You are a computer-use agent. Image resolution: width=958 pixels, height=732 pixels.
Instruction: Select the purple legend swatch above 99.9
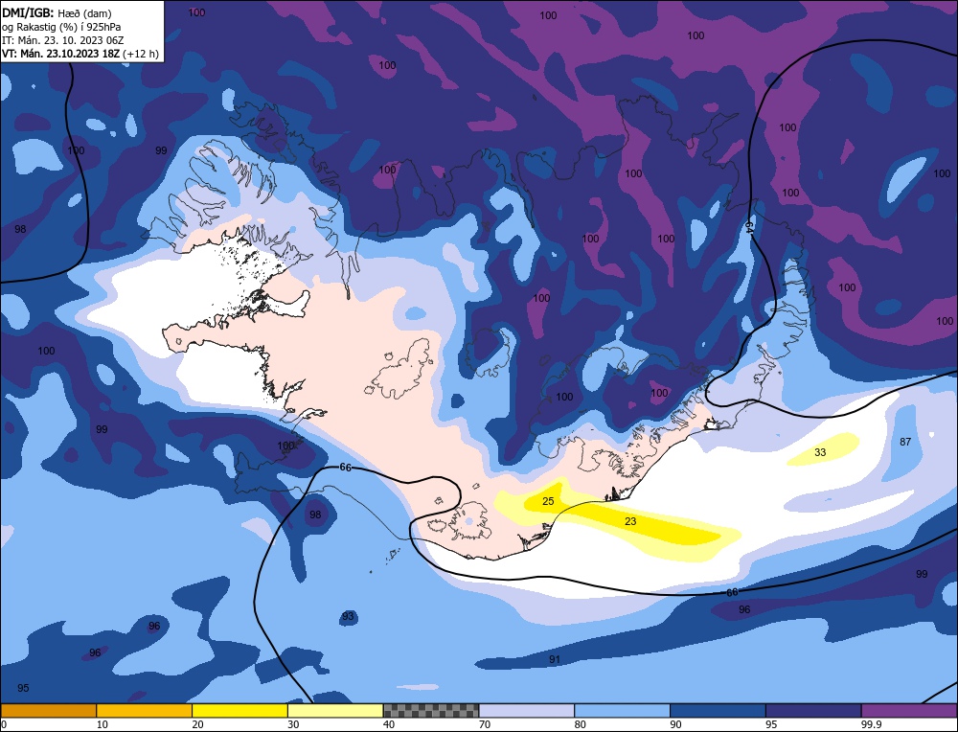point(909,710)
